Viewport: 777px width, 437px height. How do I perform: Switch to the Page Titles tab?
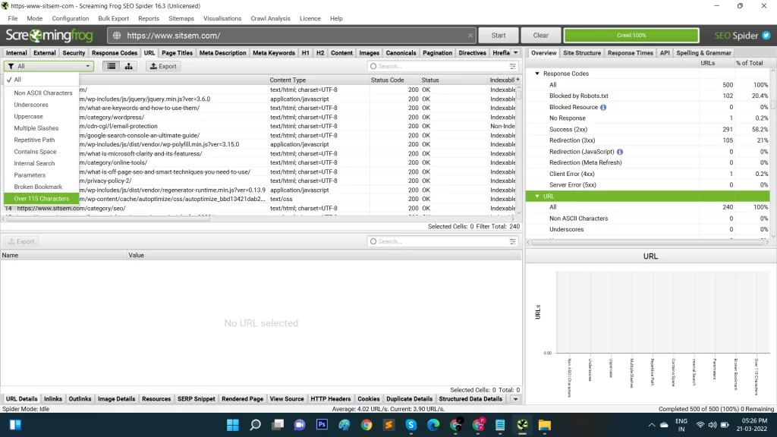(177, 53)
